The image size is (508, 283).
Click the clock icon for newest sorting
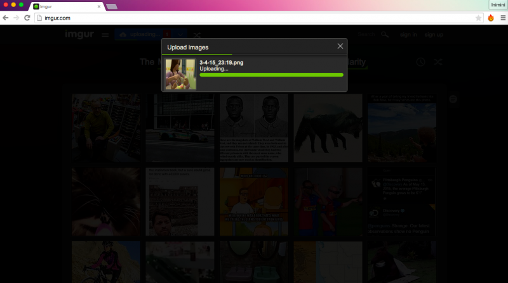[x=420, y=62]
